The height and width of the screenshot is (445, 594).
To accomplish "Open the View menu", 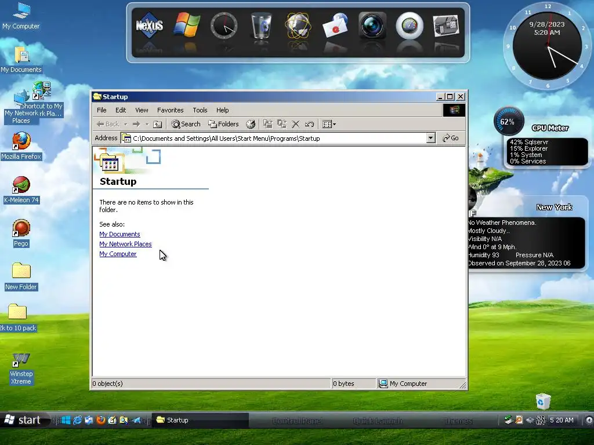I will point(142,110).
